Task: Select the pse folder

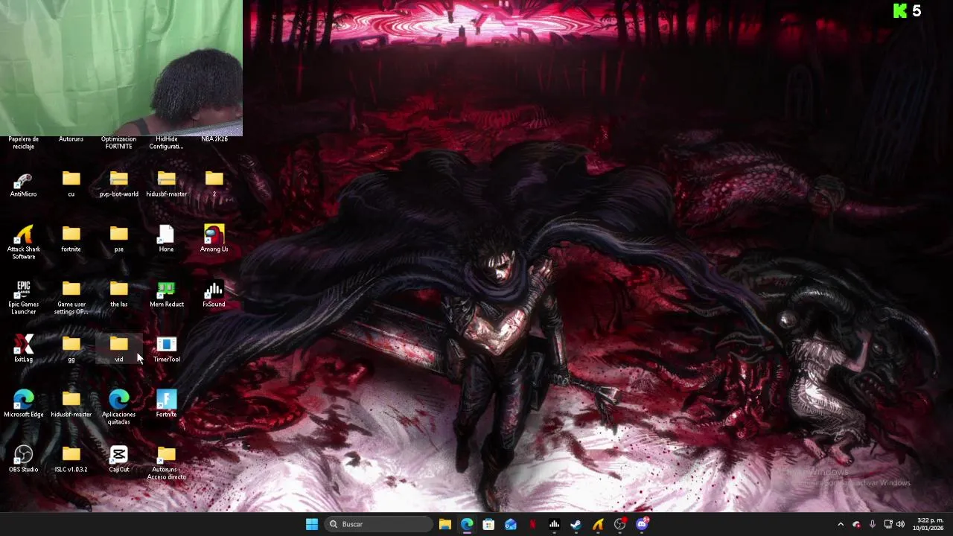Action: pos(118,239)
